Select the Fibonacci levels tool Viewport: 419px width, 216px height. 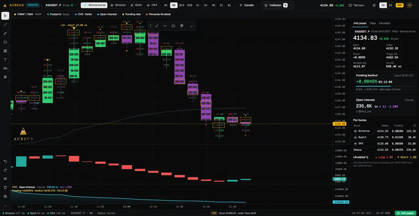5,51
